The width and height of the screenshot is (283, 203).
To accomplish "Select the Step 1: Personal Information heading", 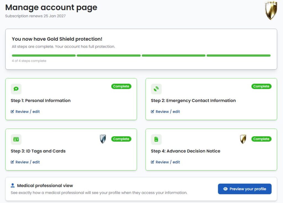I will tap(41, 101).
